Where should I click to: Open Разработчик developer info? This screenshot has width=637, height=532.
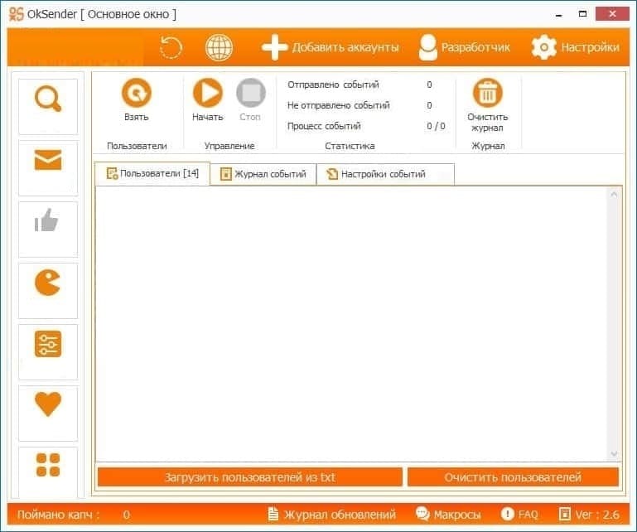[x=464, y=47]
